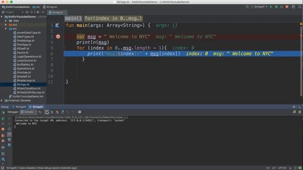Click Kotlin run gutter icon on line 1
303x170 pixels.
[x=57, y=25]
